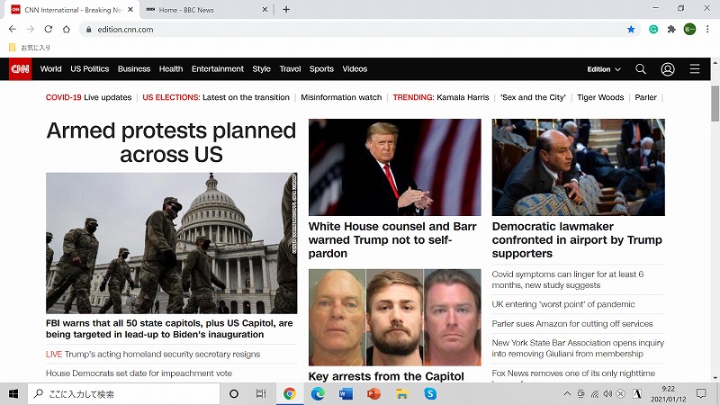Open the Travel section
The image size is (720, 405).
[290, 69]
